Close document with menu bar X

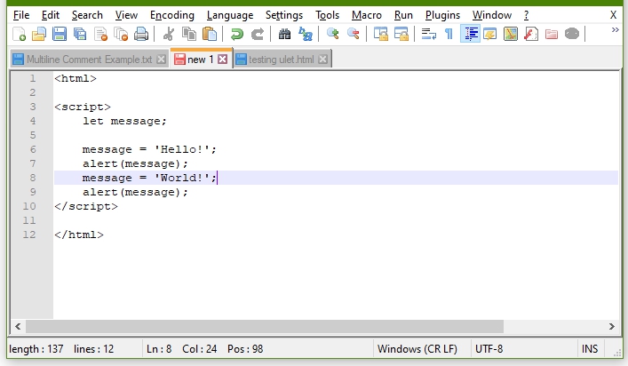coord(613,15)
